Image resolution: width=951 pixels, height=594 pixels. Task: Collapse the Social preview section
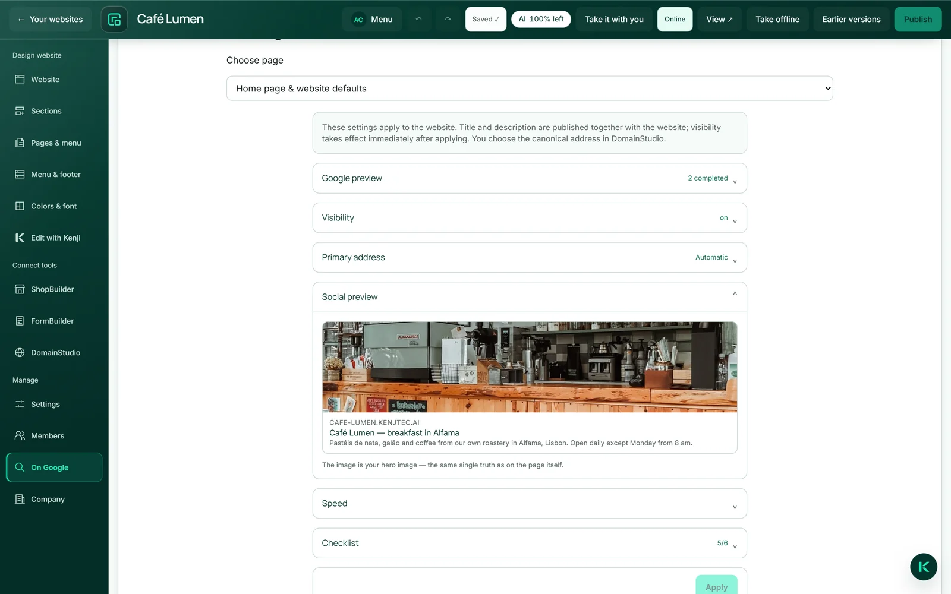(530, 297)
